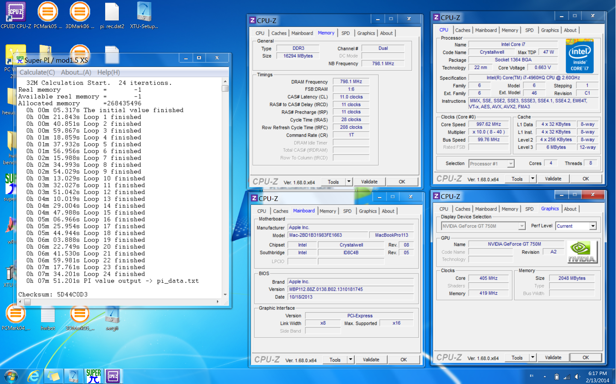Click Super PI vertical scrollbar down arrow
The height and width of the screenshot is (384, 616).
pos(225,295)
